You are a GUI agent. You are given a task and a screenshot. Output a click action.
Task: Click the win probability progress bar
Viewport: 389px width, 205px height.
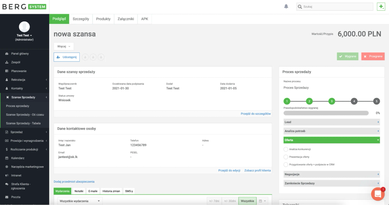pyautogui.click(x=326, y=113)
